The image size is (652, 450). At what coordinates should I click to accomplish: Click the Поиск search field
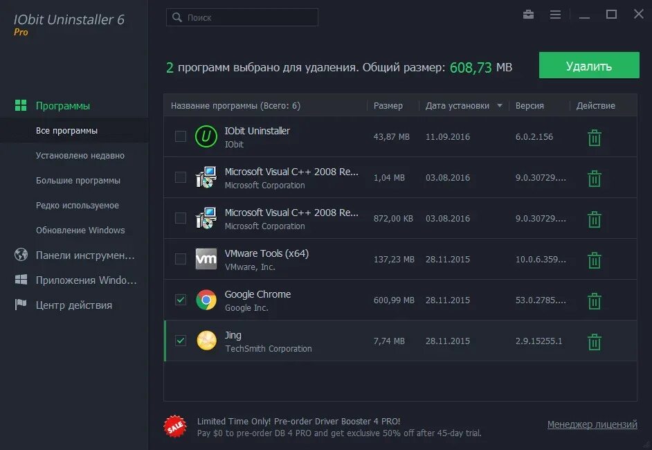(242, 17)
